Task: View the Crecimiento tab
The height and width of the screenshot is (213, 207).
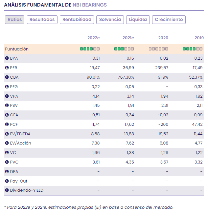Action: (x=169, y=20)
